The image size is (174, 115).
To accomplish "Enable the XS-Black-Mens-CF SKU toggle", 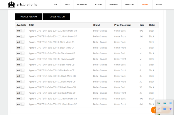I will [20, 93].
